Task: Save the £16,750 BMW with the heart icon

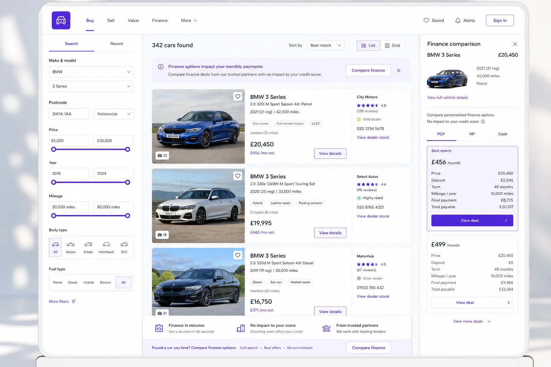Action: click(x=237, y=255)
